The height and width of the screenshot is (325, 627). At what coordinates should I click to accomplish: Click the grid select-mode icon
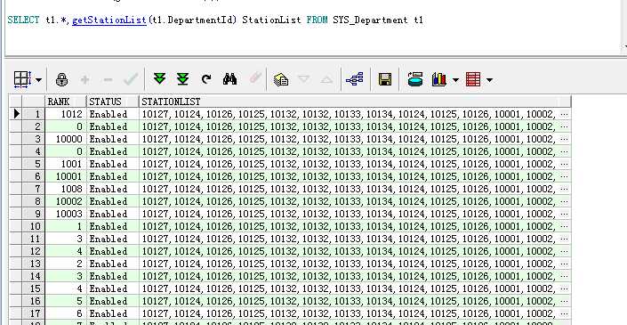pyautogui.click(x=23, y=79)
